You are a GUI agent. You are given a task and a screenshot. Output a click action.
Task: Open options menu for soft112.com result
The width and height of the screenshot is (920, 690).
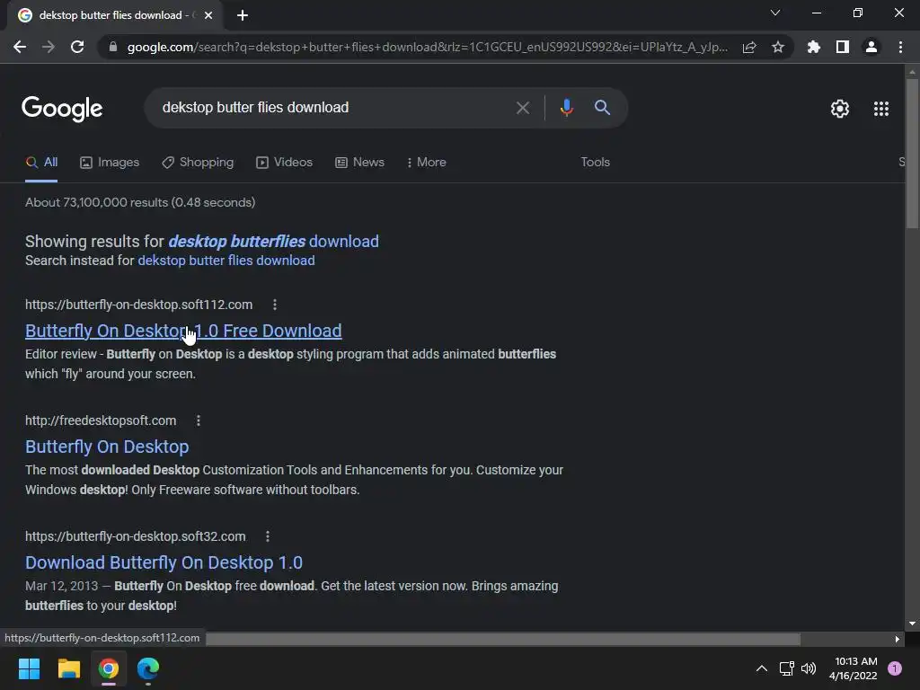click(x=275, y=305)
